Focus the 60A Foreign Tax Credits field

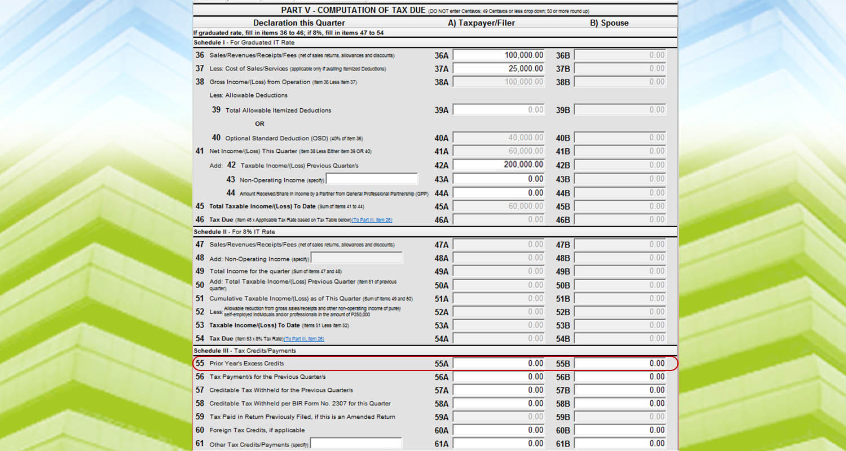[499, 431]
